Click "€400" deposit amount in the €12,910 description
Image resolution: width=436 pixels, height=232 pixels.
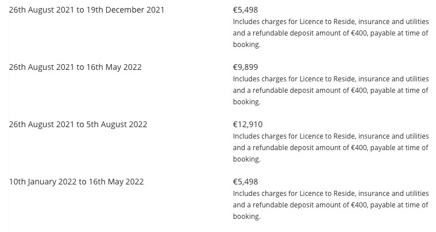(x=358, y=148)
